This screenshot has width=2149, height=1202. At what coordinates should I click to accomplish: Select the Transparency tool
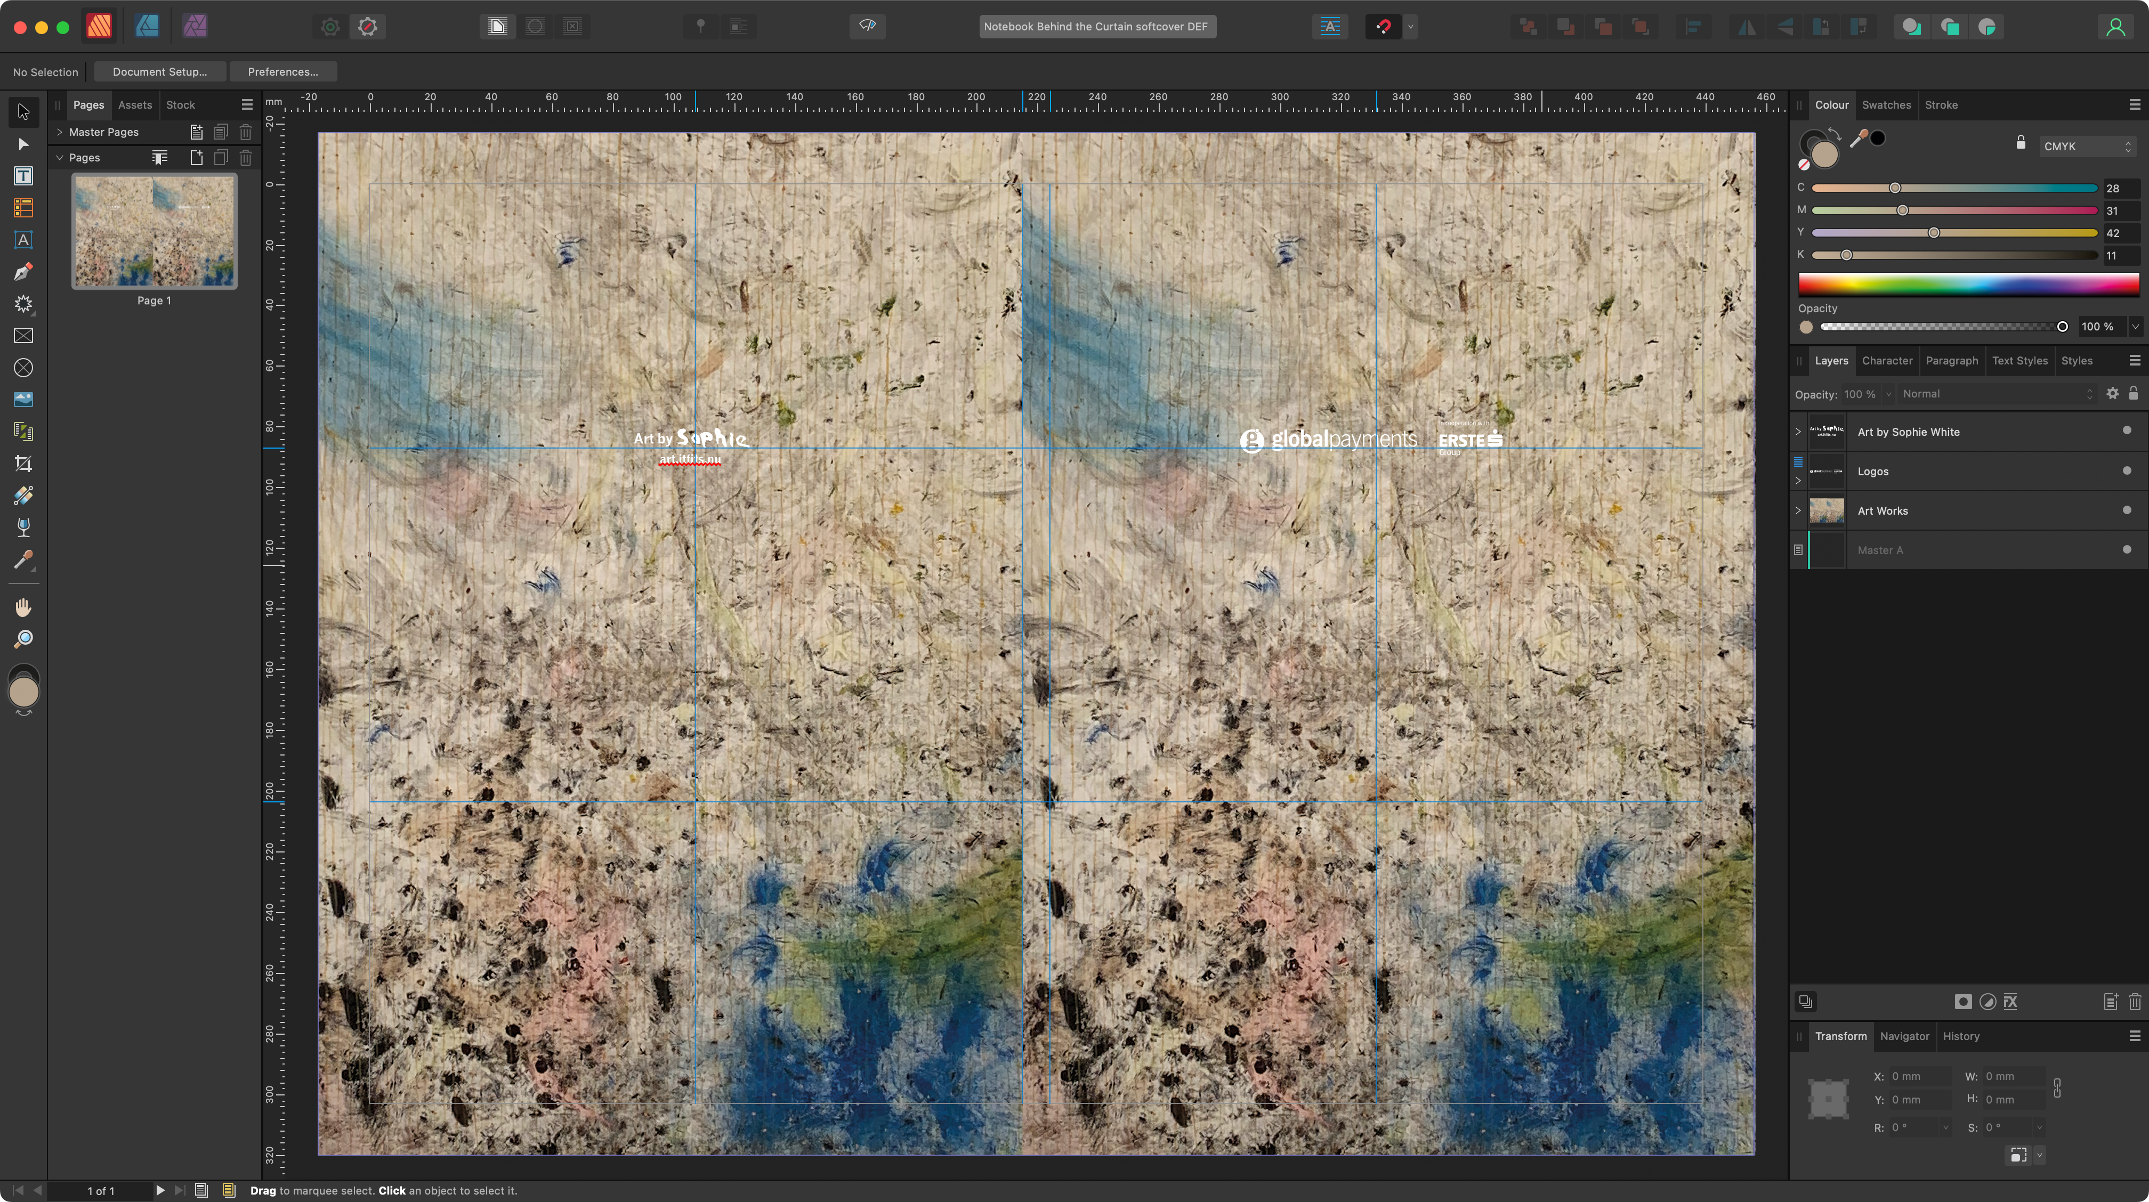23,527
